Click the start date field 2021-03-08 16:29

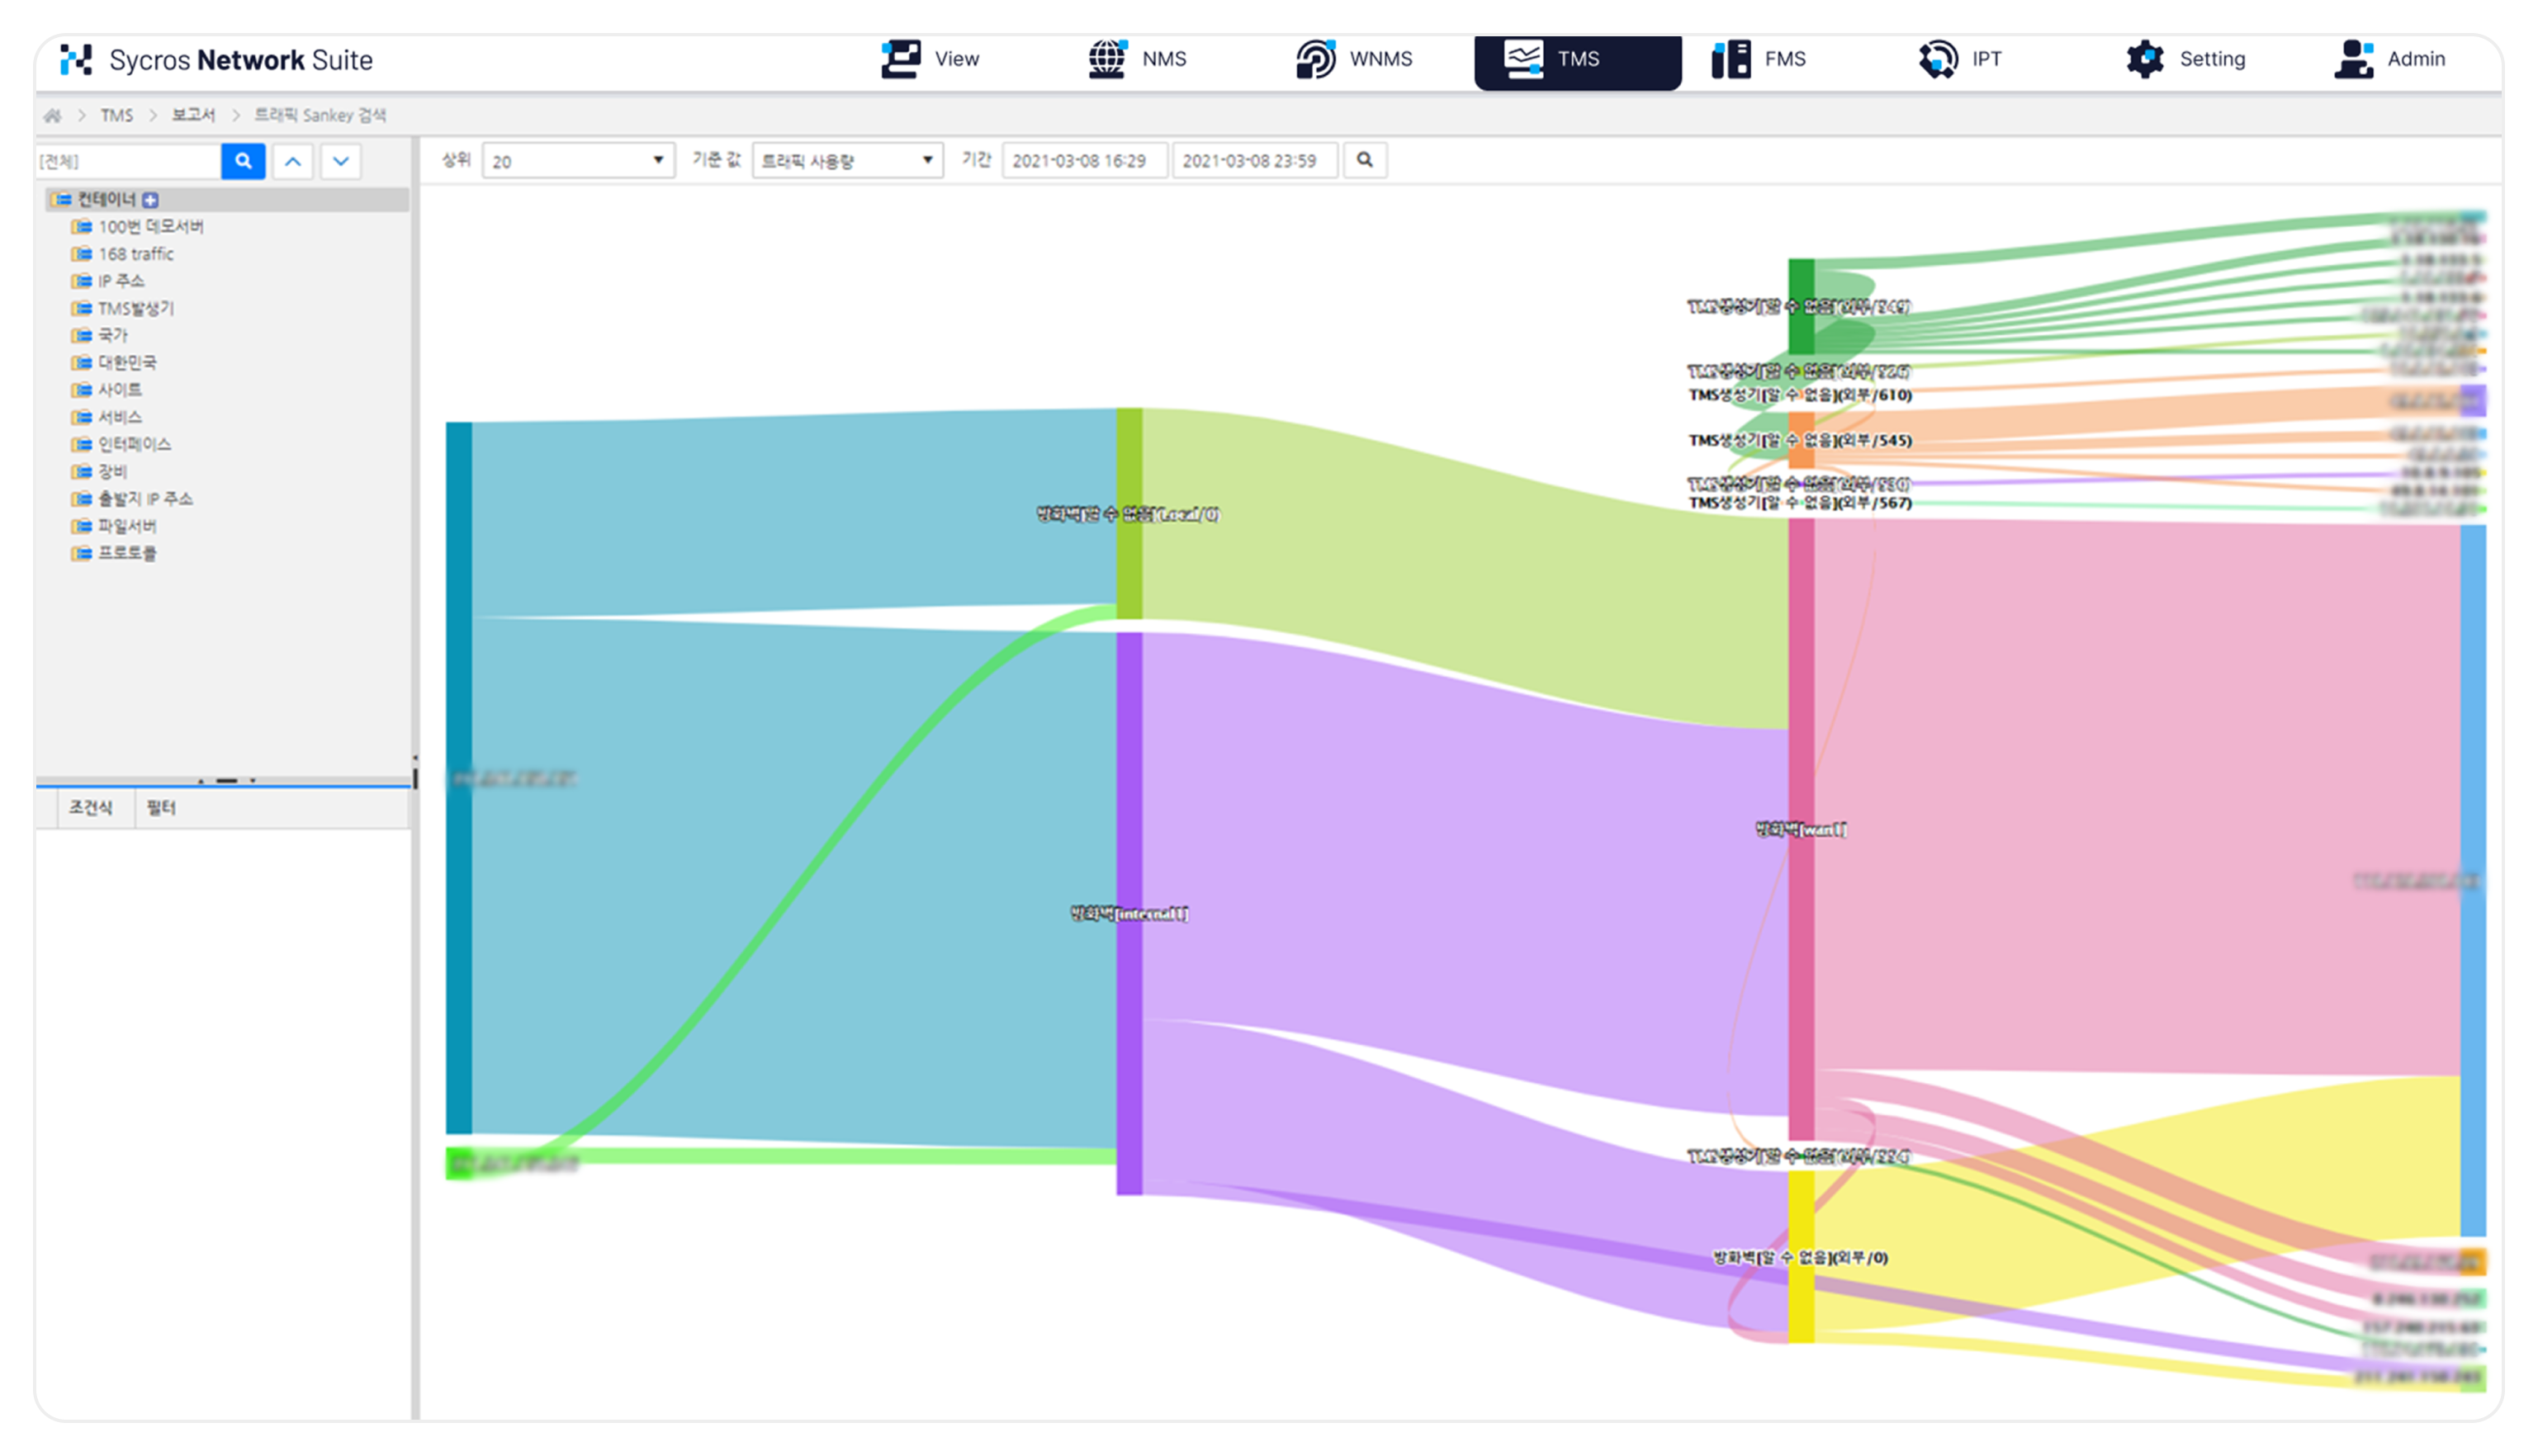pyautogui.click(x=1084, y=161)
